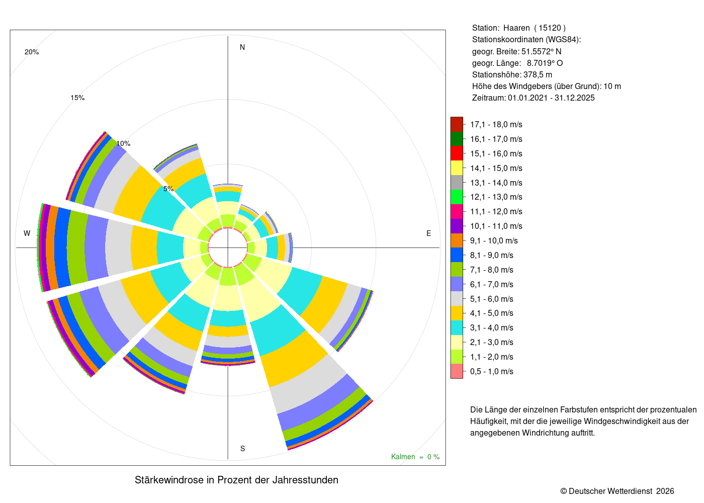Image resolution: width=704 pixels, height=503 pixels.
Task: Click the speed label '9,1 - 10,0 m/s'
Action: [x=494, y=241]
